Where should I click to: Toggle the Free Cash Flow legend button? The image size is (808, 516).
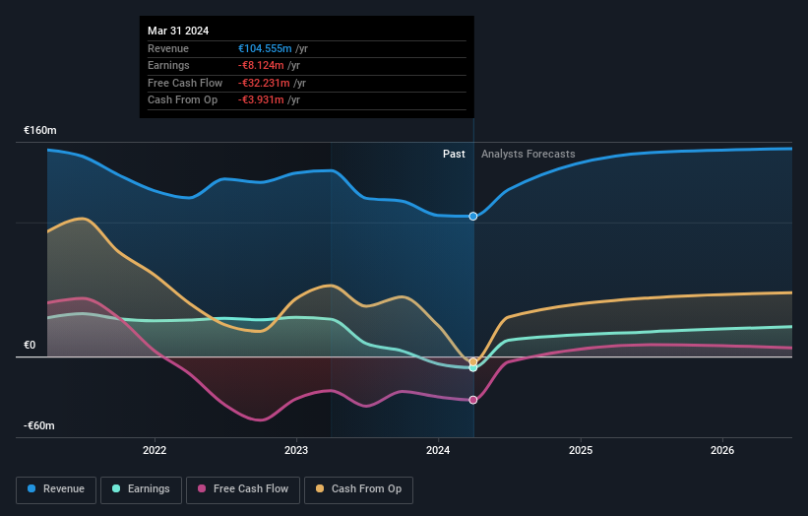click(x=243, y=489)
